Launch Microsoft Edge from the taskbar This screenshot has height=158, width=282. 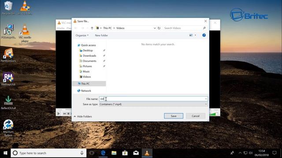click(103, 153)
